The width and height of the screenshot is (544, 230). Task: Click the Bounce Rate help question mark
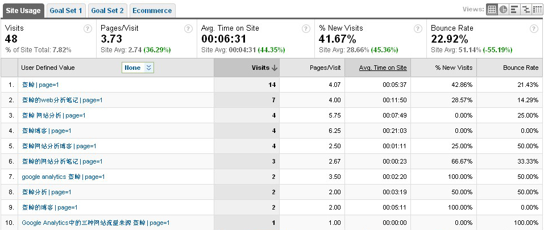point(534,28)
